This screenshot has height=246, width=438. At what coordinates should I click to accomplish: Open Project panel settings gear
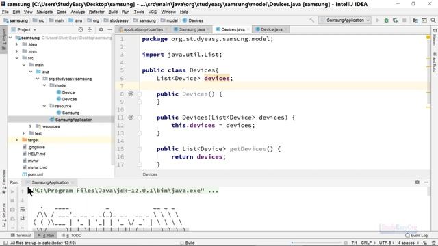click(x=101, y=29)
